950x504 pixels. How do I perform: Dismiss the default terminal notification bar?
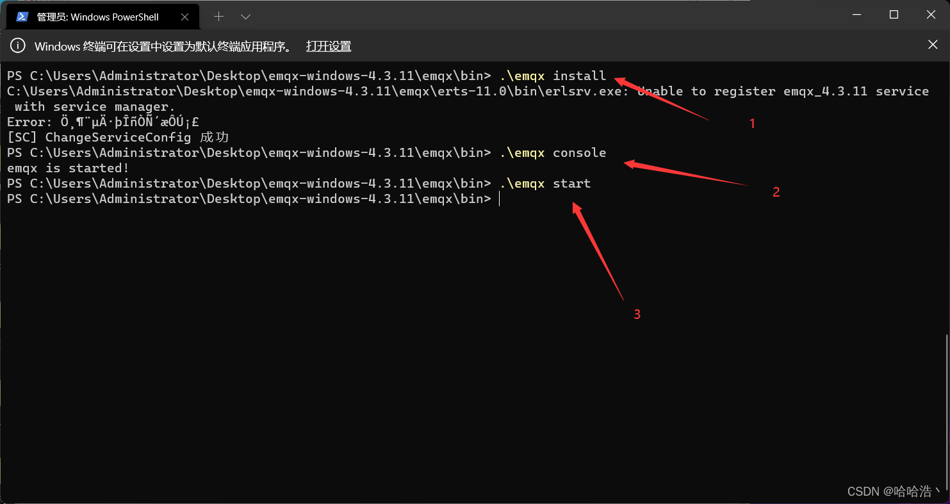tap(933, 45)
